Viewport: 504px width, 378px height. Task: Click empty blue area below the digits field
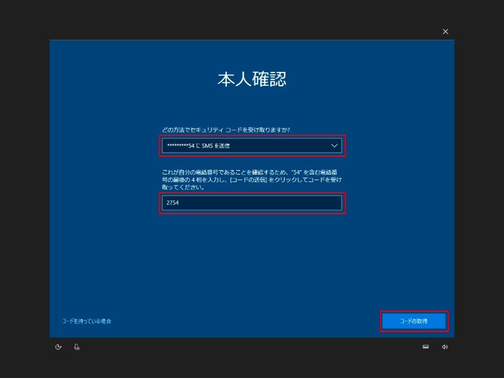252,265
